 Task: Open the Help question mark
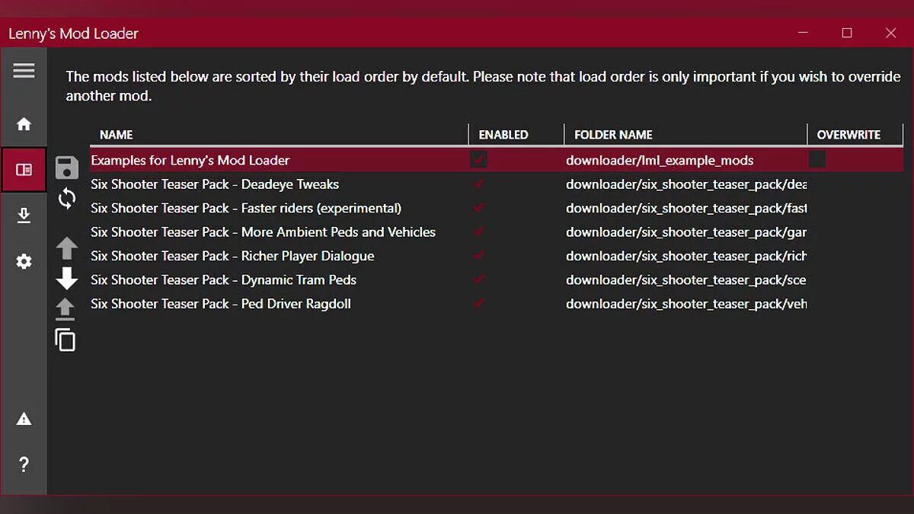pos(24,464)
